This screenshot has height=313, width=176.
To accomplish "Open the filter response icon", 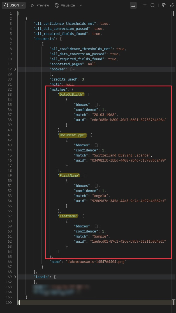I will [x=145, y=5].
